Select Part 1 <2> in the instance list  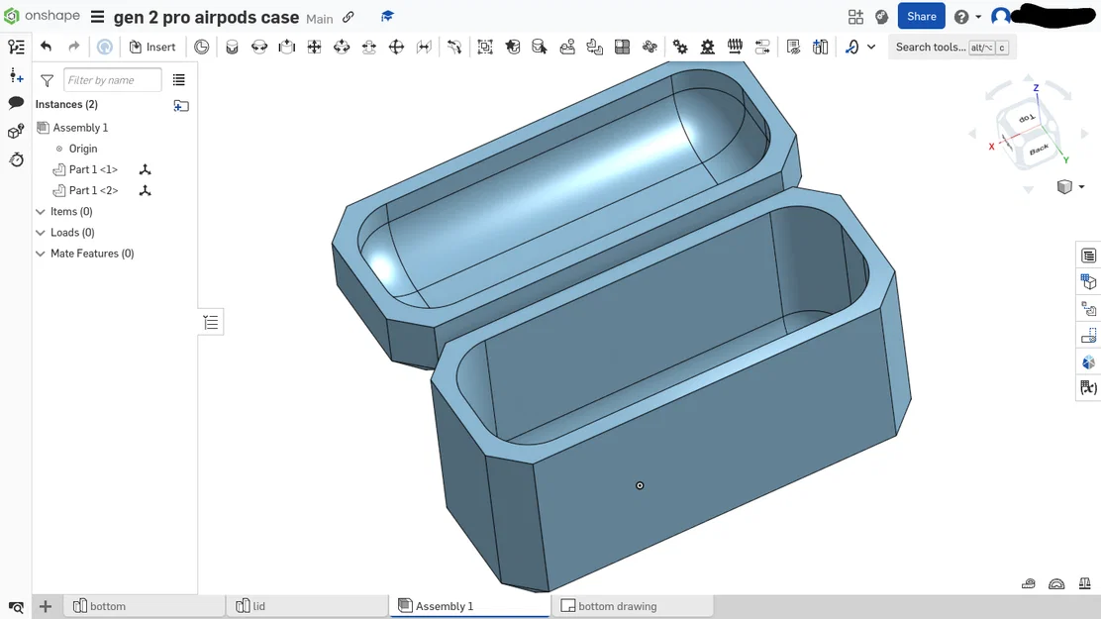pyautogui.click(x=93, y=190)
